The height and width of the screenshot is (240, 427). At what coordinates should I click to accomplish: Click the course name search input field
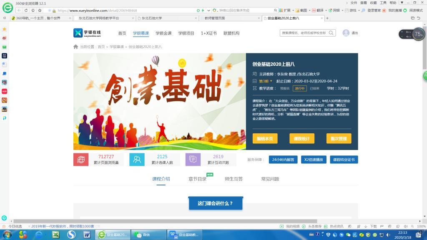point(304,33)
